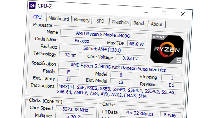Click the Technology value 12 nm
Image resolution: width=207 pixels, height=118 pixels.
click(71, 55)
